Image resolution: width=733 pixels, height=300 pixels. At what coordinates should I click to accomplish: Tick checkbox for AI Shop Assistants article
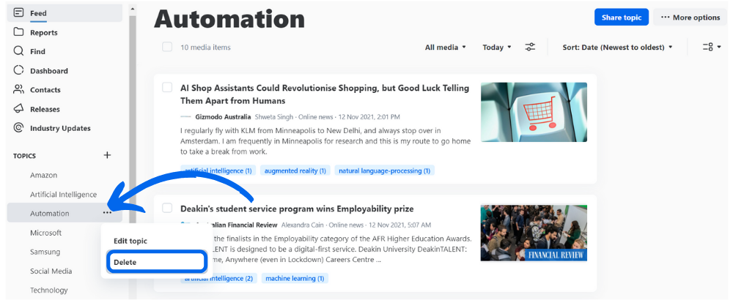(x=167, y=87)
